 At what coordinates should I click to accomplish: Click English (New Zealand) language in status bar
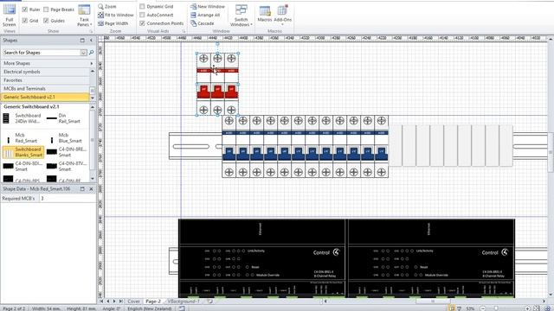click(149, 308)
